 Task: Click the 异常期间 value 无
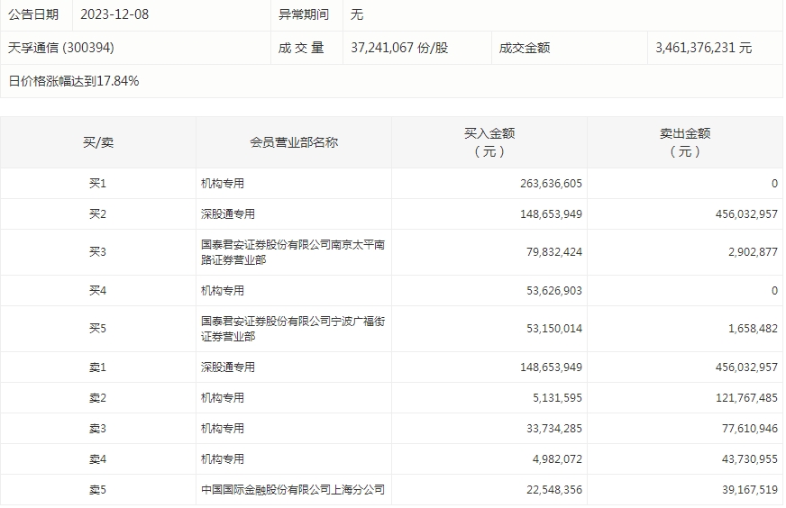point(357,14)
